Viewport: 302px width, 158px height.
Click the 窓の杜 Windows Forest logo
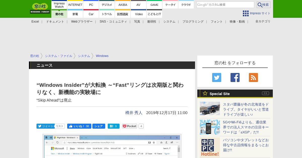pyautogui.click(x=40, y=8)
